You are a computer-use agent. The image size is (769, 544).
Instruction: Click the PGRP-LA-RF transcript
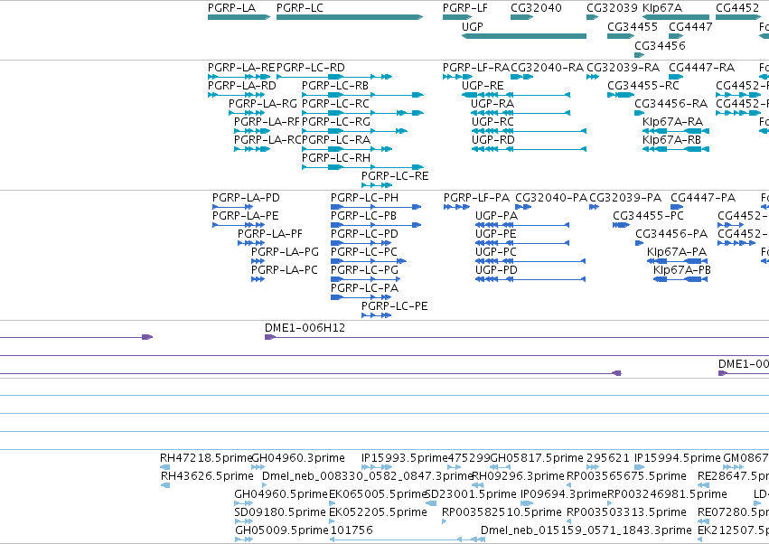(x=252, y=131)
